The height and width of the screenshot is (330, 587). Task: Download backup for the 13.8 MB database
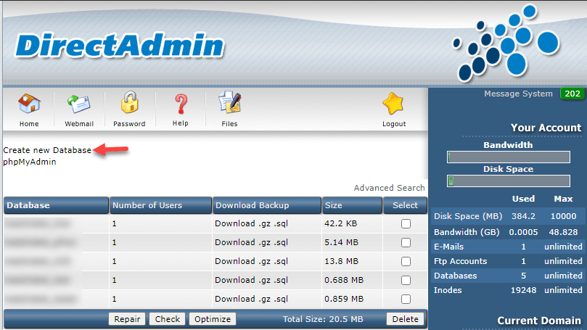(251, 261)
